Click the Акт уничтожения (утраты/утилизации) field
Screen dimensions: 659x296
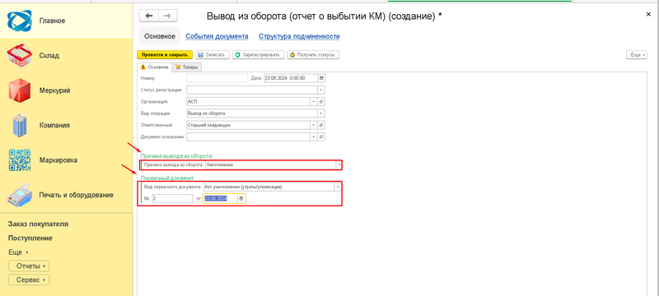[x=269, y=187]
